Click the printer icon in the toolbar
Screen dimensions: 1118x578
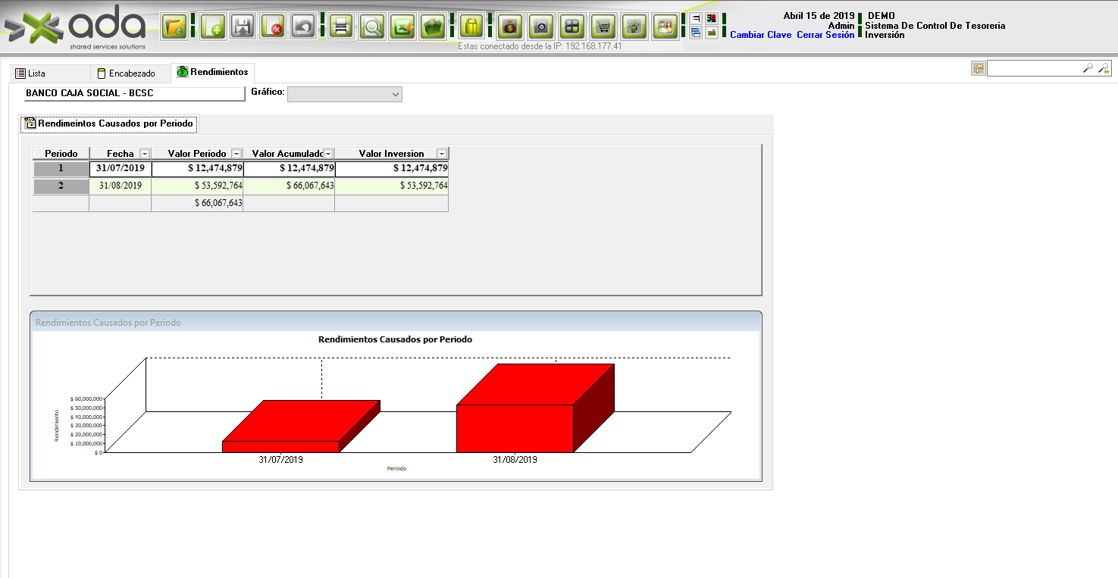(x=341, y=27)
